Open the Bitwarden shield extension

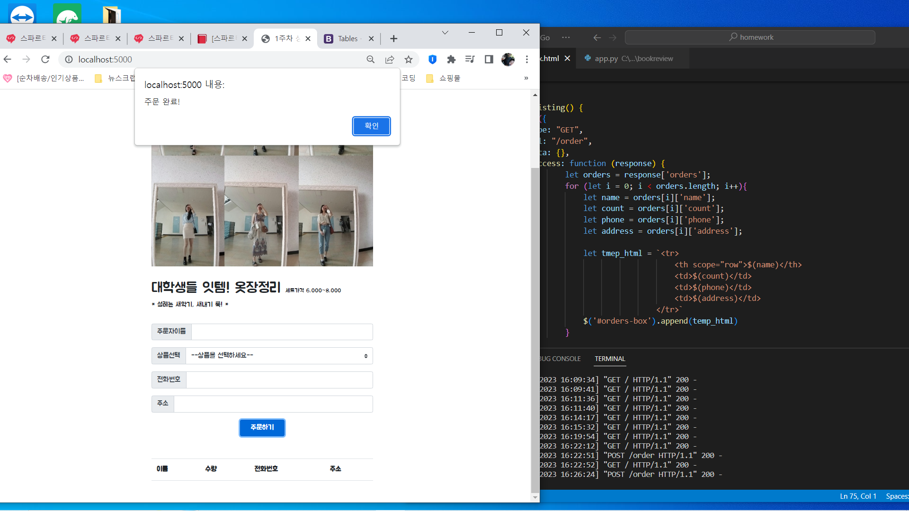coord(432,59)
